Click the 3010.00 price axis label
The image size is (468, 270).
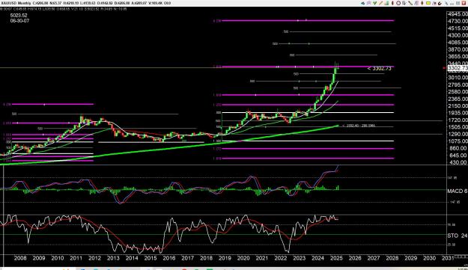(458, 78)
